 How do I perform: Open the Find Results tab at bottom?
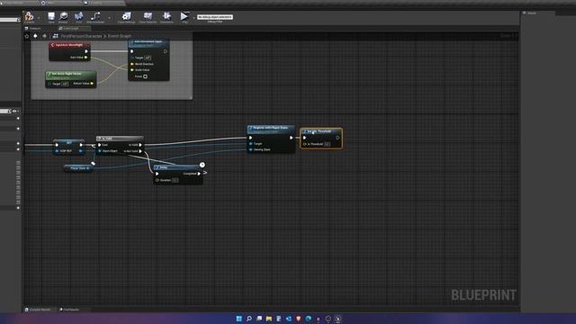pyautogui.click(x=70, y=310)
